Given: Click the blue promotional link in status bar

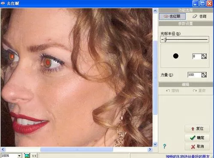Looking at the screenshot, I should (x=187, y=156).
